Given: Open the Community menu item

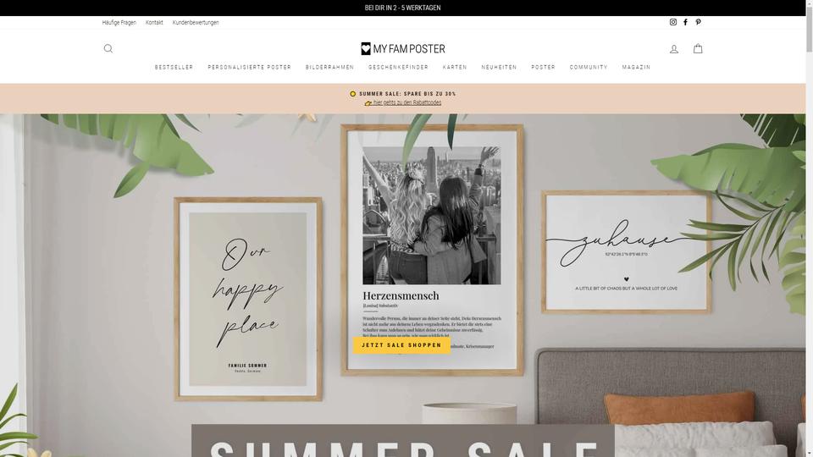Looking at the screenshot, I should coord(589,68).
